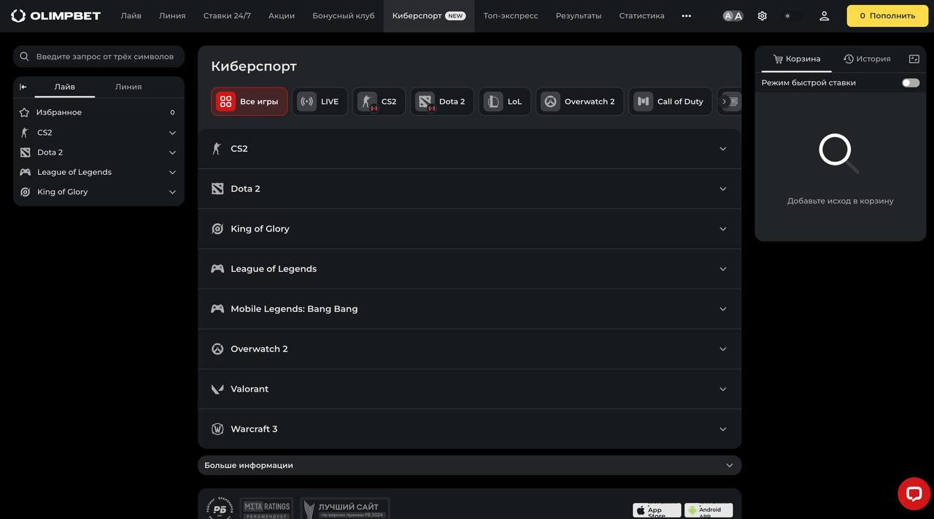Screen dimensions: 934x519
Task: Open Бонусный клуб page
Action: pos(344,15)
